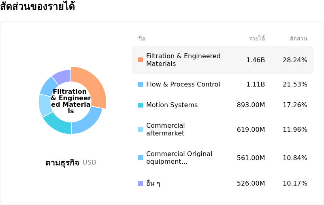Click the 893.00M revenue value
The width and height of the screenshot is (324, 205).
(x=251, y=105)
